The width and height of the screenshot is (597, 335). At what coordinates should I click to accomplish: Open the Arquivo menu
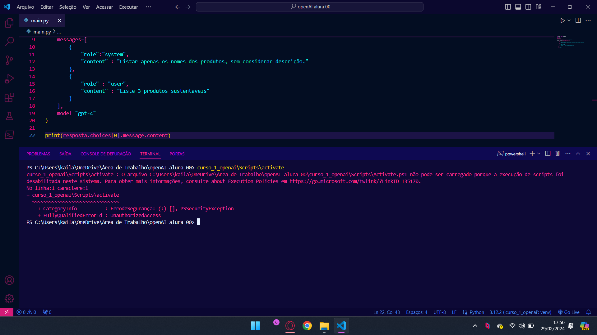coord(25,7)
